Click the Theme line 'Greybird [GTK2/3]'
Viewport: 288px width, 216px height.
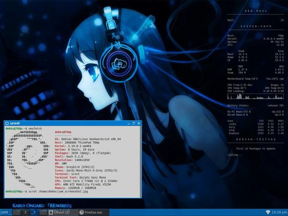[x=74, y=167]
